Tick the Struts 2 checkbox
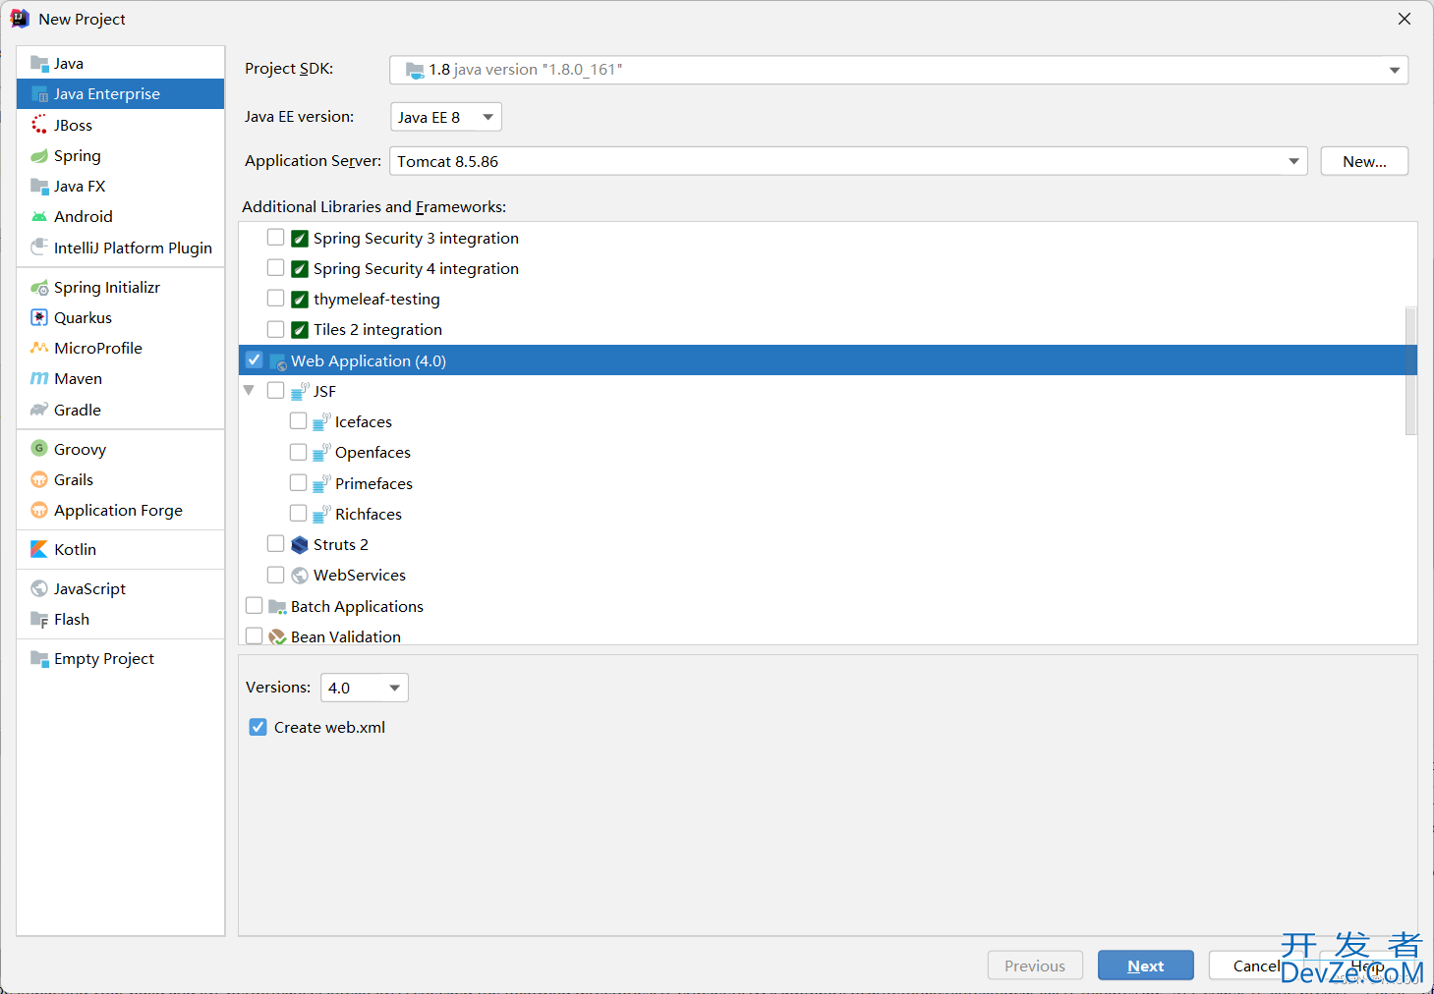The height and width of the screenshot is (994, 1434). 276,544
